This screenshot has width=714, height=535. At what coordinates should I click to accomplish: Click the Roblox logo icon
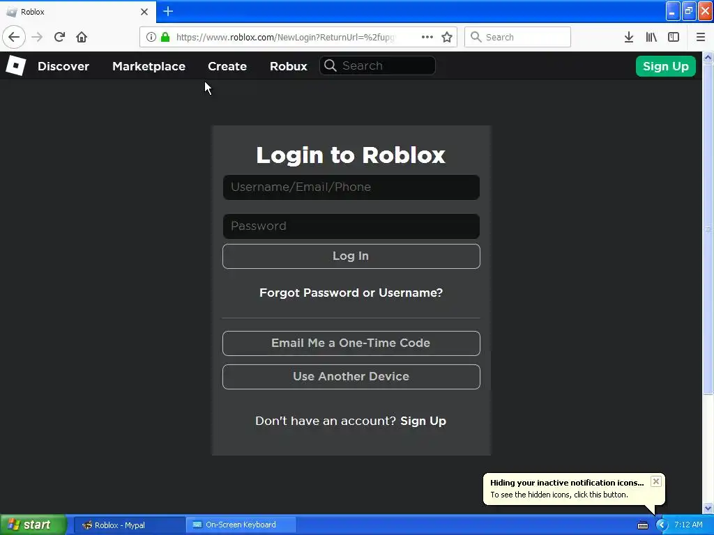click(x=16, y=66)
